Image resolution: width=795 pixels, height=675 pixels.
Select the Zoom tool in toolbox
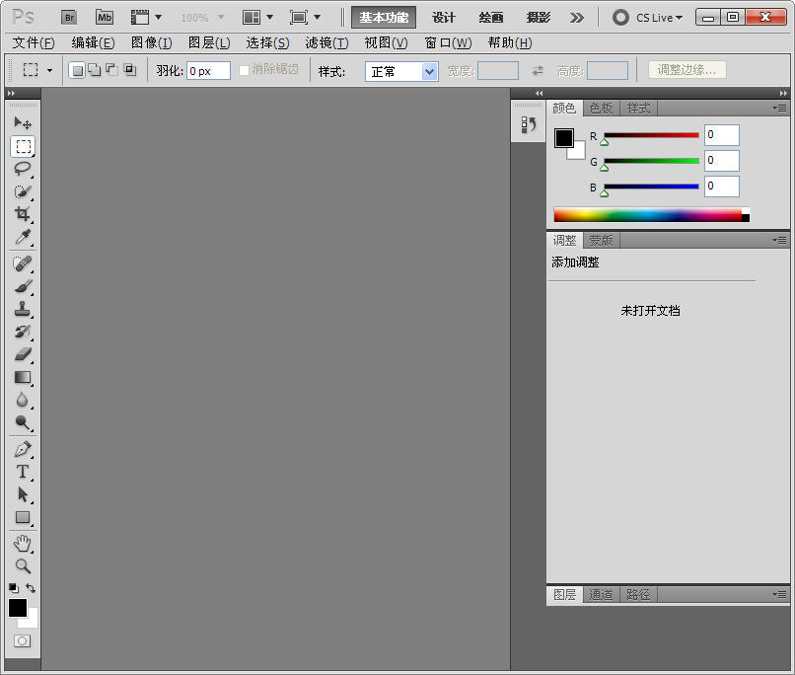tap(23, 566)
